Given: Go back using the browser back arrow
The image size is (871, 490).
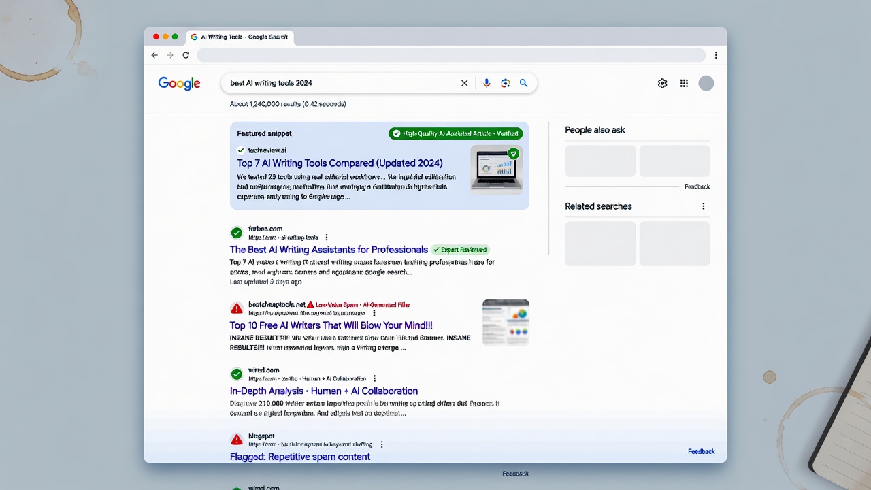Looking at the screenshot, I should click(154, 55).
